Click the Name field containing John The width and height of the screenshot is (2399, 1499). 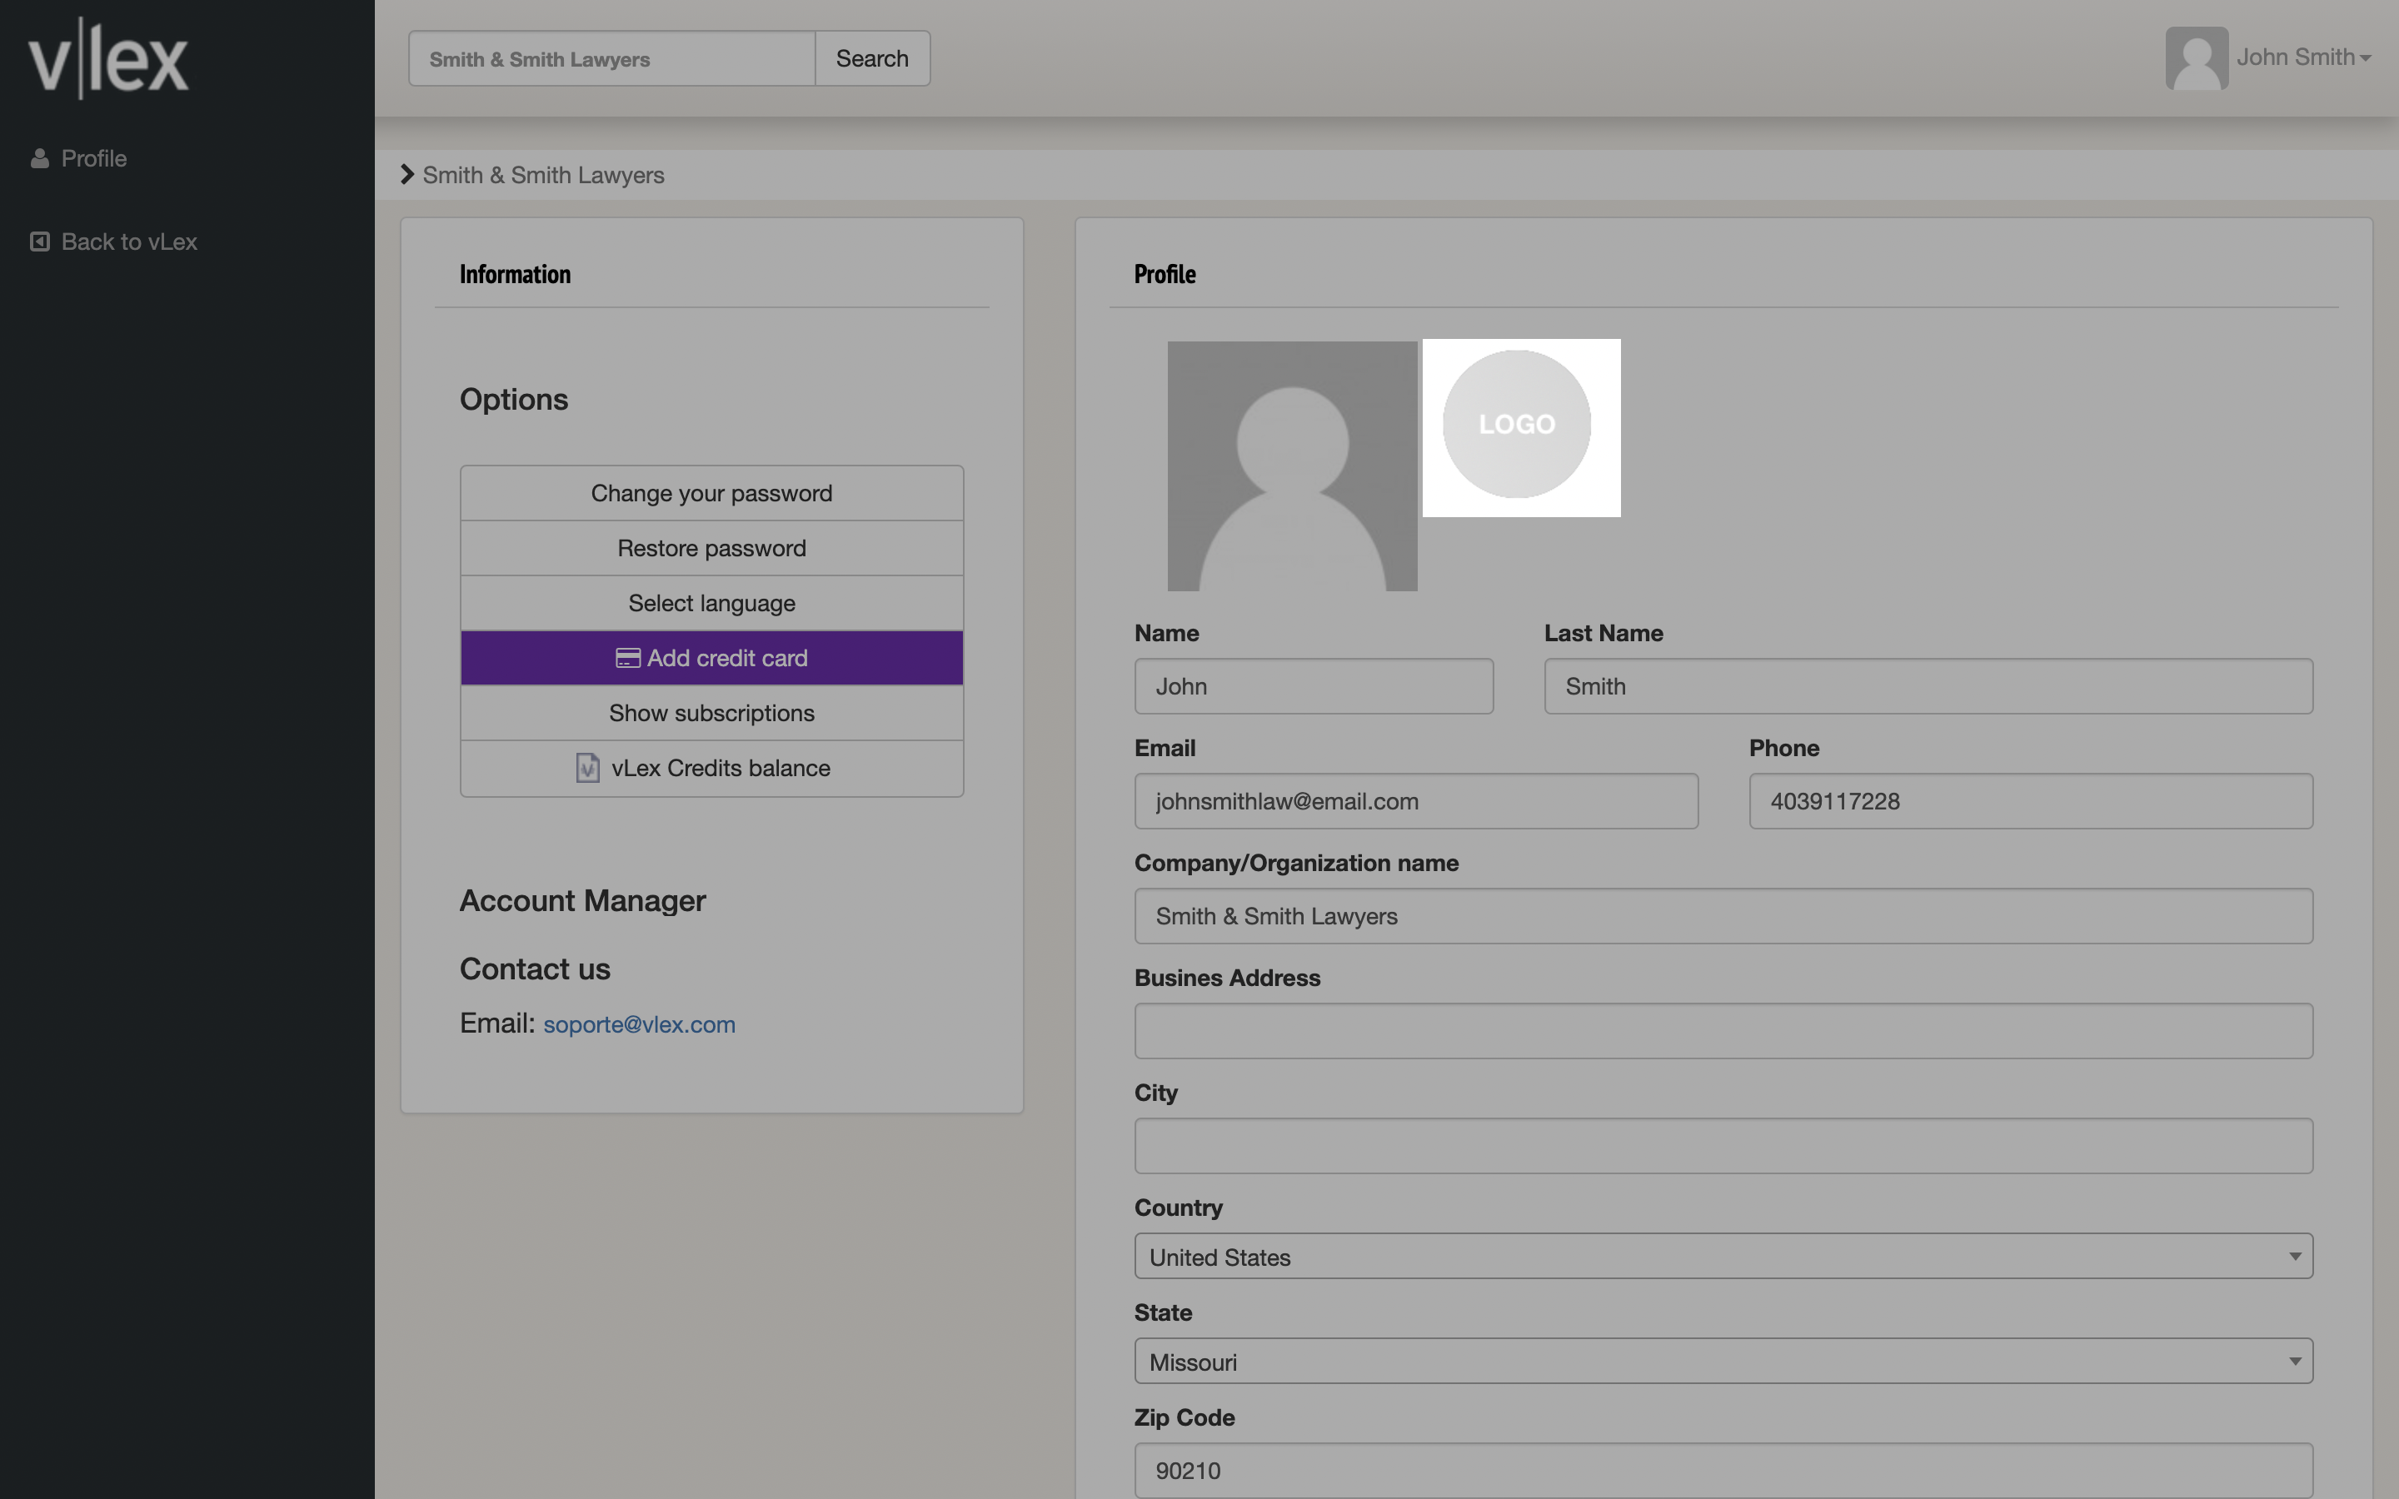[1314, 686]
